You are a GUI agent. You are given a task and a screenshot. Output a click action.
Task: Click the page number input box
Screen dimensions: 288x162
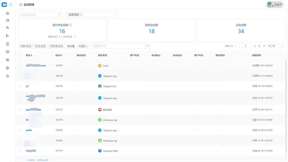[x=246, y=46]
